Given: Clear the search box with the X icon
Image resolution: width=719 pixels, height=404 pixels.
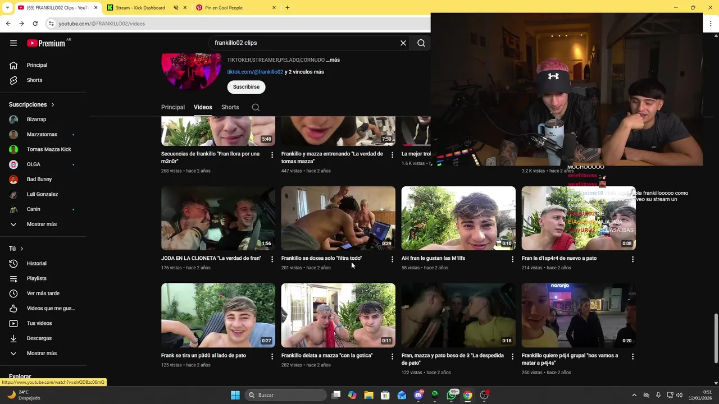Looking at the screenshot, I should pyautogui.click(x=403, y=43).
